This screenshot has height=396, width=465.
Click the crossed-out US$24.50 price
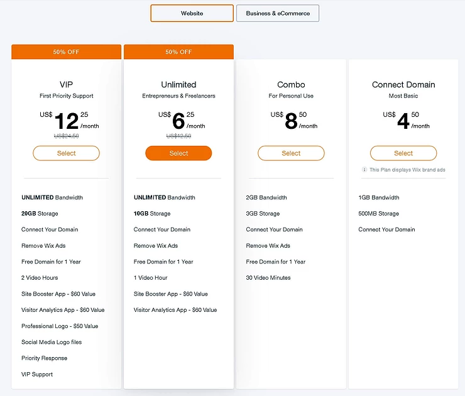click(66, 136)
